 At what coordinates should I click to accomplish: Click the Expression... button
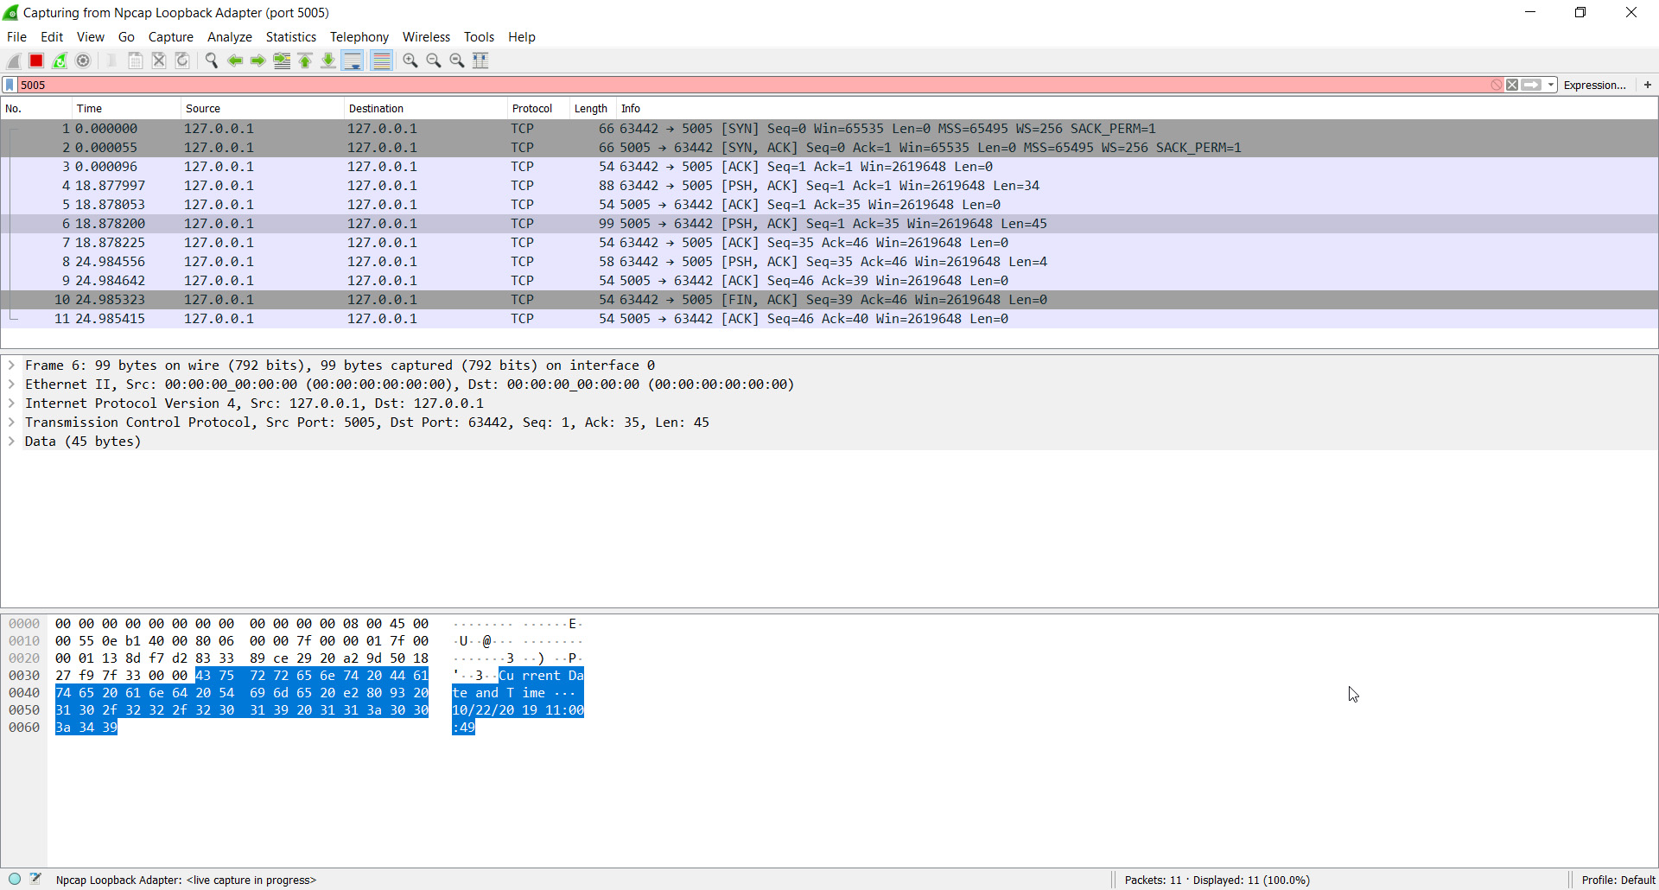1594,85
